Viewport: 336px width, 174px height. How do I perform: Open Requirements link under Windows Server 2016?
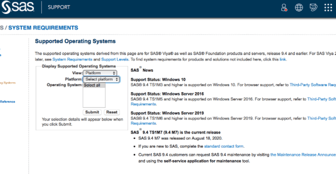point(143,104)
